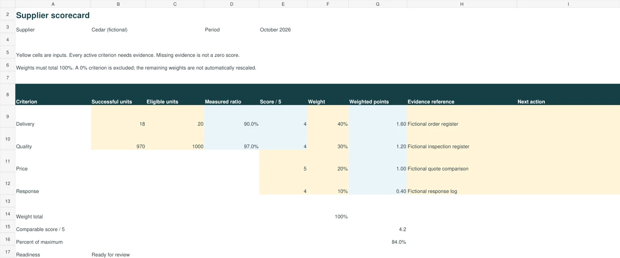This screenshot has height=258, width=620.
Task: Select column I header
Action: [x=568, y=4]
